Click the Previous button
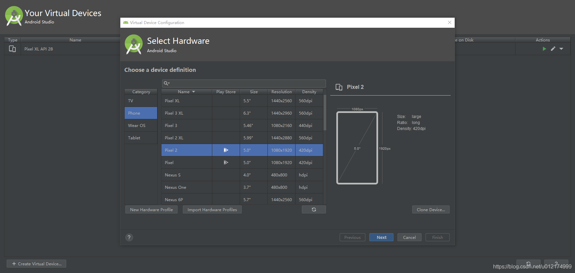Viewport: 575px width, 273px height. tap(352, 237)
